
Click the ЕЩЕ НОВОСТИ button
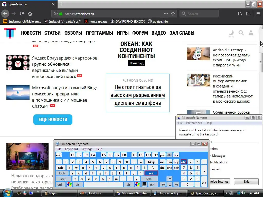53,120
